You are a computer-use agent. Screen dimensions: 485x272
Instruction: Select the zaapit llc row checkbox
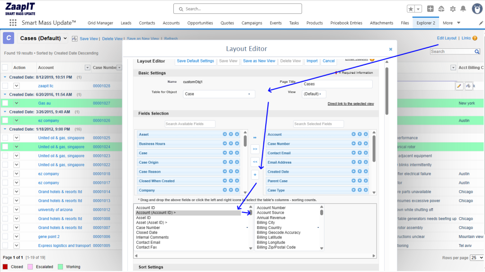pyautogui.click(x=5, y=86)
